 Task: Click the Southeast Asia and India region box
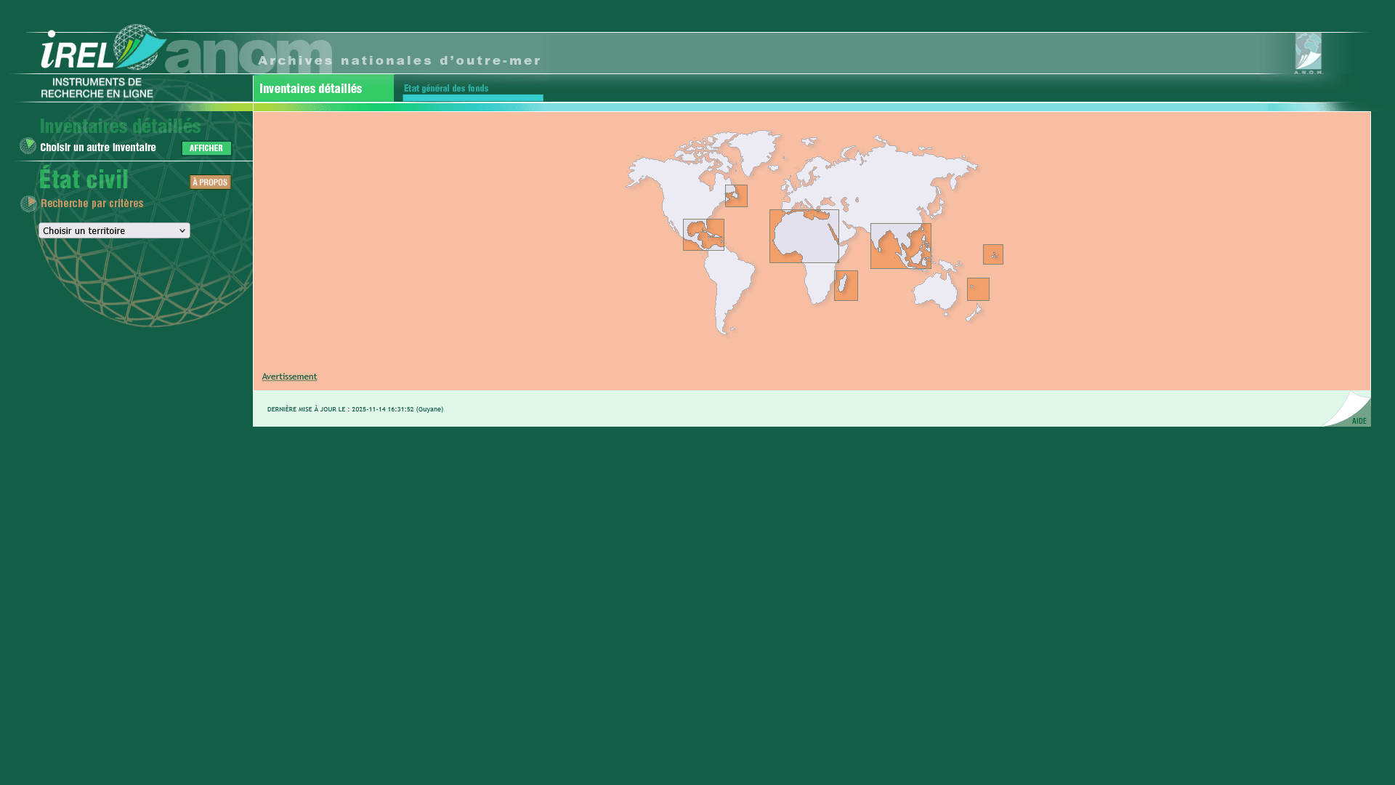click(x=900, y=246)
